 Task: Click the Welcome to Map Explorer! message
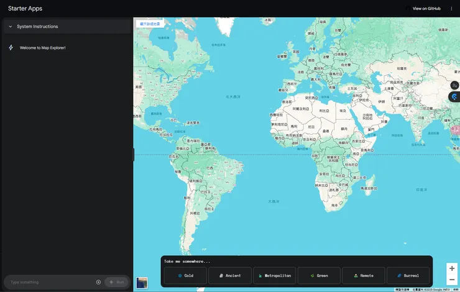[42, 48]
